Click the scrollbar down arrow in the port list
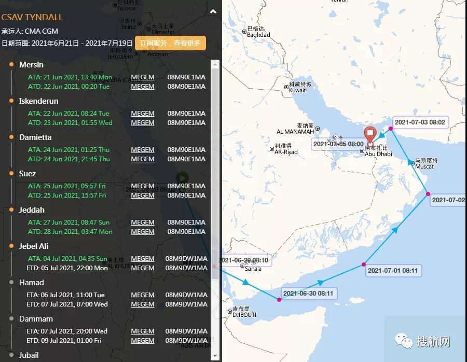The height and width of the screenshot is (362, 467). click(215, 355)
